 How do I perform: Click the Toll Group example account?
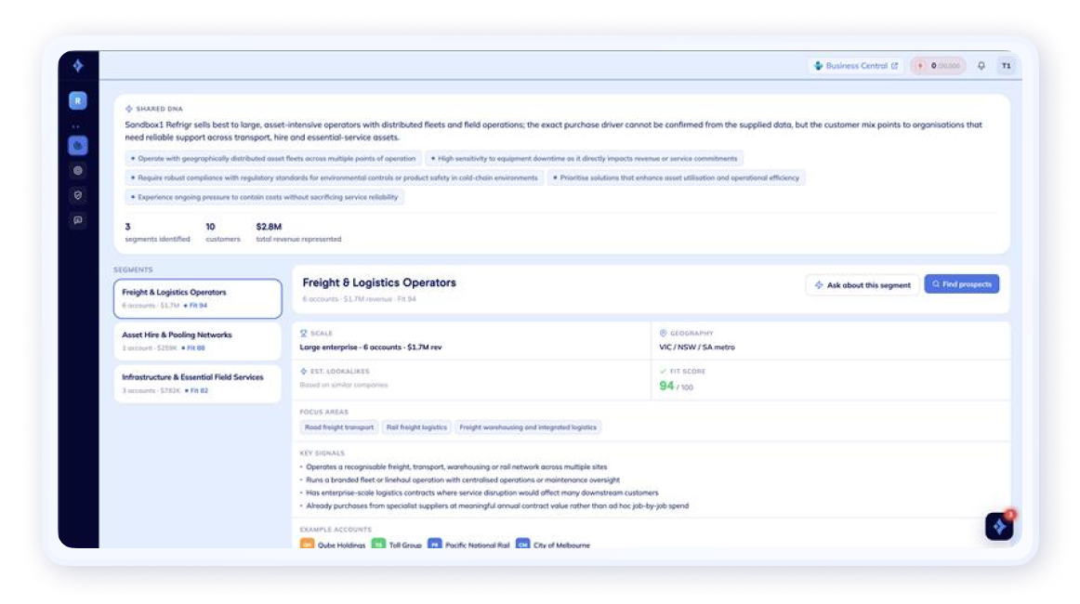point(397,545)
